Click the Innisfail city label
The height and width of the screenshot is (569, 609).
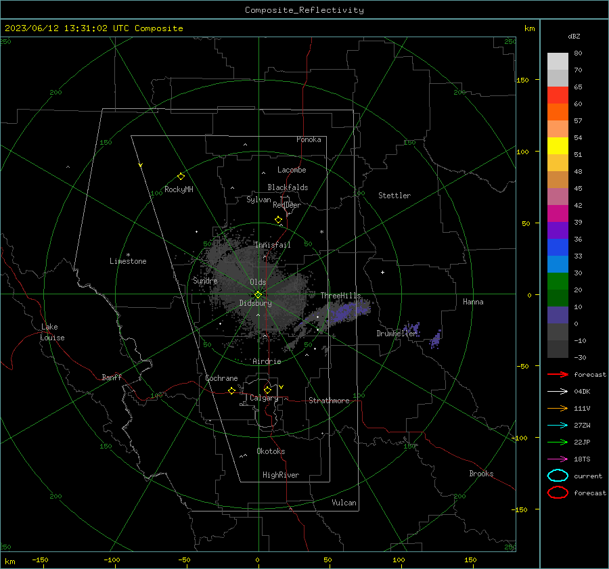coord(273,245)
